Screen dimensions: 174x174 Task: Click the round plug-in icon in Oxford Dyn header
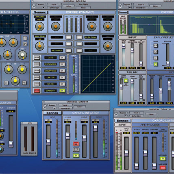[x=34, y=6]
